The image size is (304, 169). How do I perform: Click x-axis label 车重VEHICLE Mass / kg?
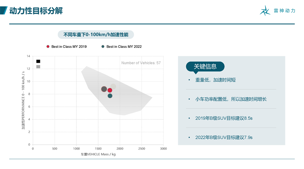point(98,154)
